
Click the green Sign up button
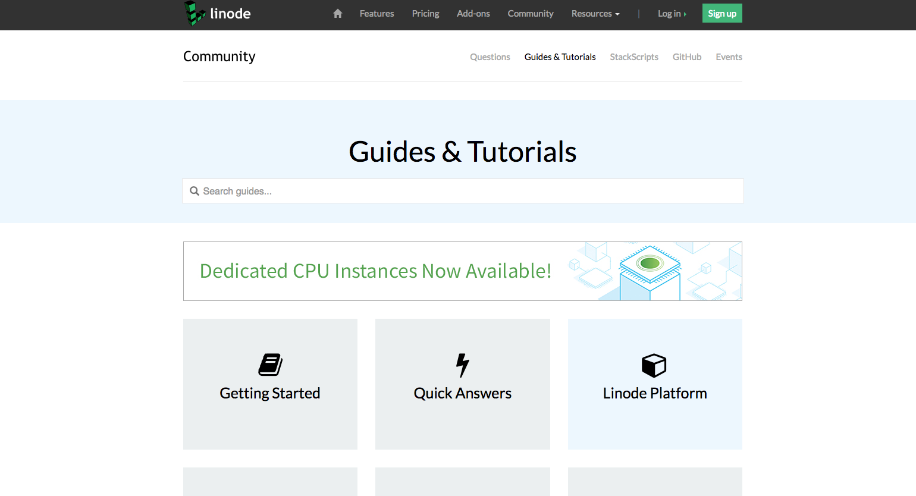(x=722, y=13)
